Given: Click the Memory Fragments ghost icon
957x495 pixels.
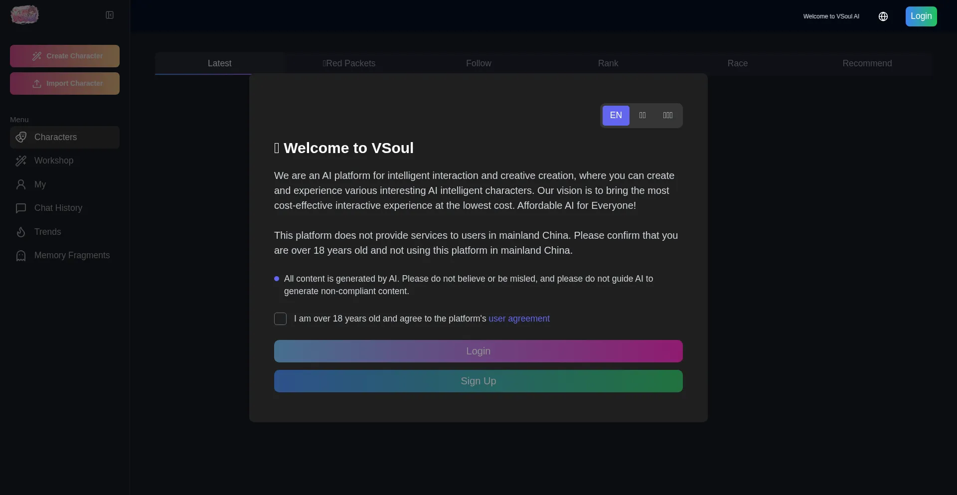Looking at the screenshot, I should coord(21,255).
